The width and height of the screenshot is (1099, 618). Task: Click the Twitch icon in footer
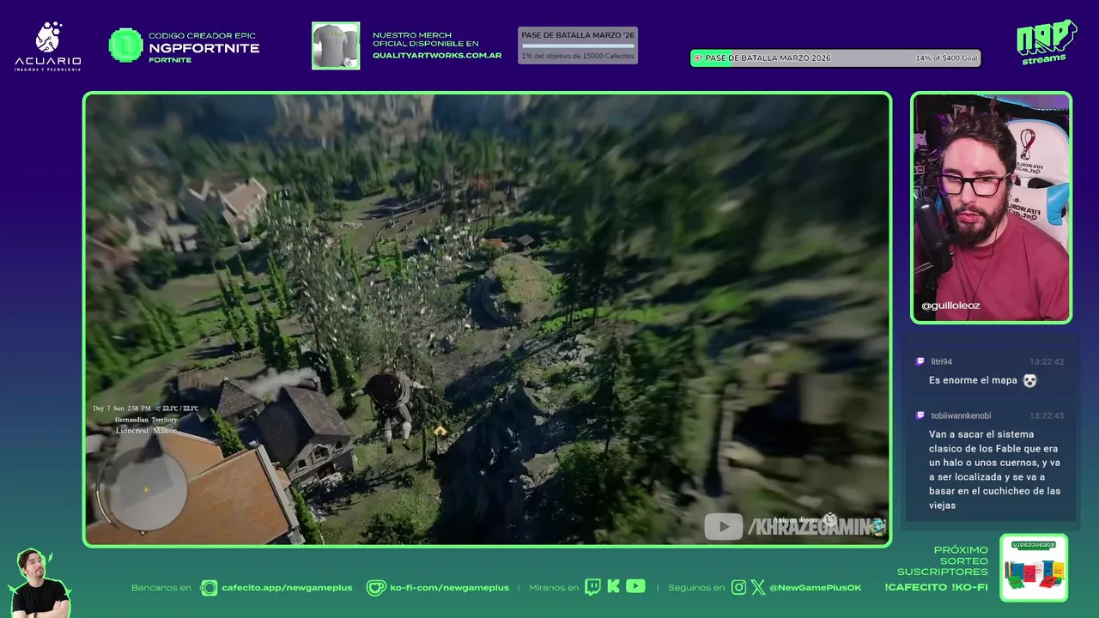click(593, 587)
